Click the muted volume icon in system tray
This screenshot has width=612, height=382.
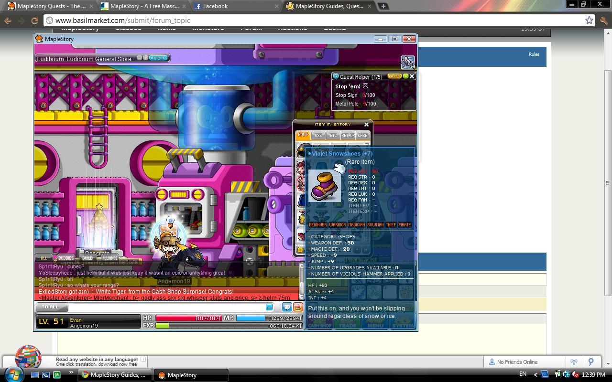575,375
